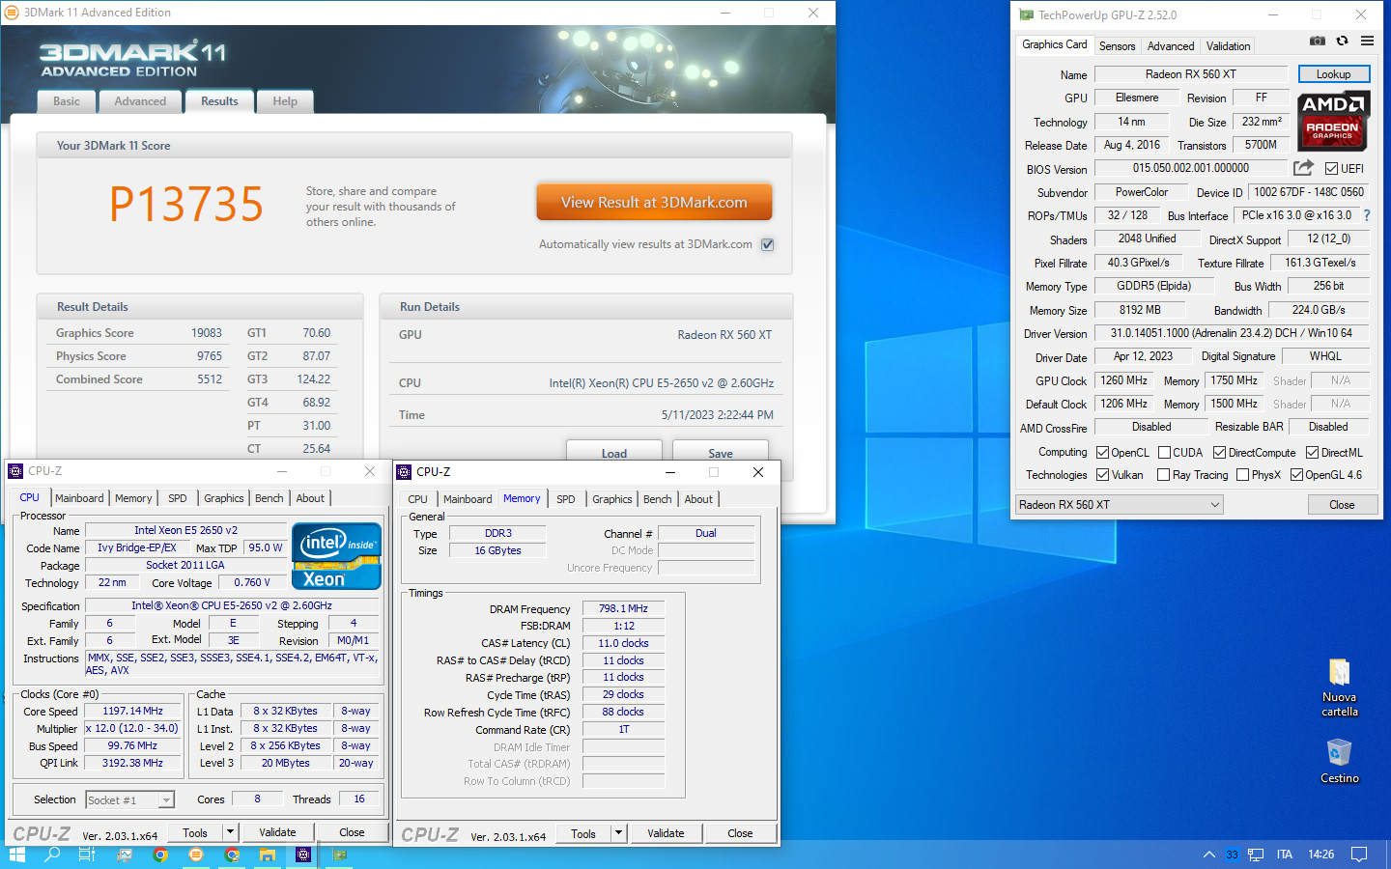Toggle the OpenCL checkbox
This screenshot has width=1391, height=869.
(x=1102, y=453)
